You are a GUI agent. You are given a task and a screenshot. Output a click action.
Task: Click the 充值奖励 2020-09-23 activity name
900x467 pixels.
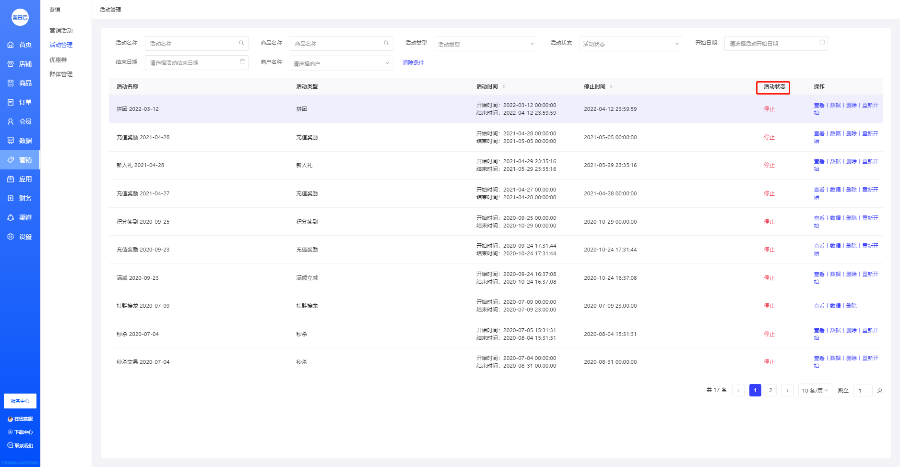pos(143,250)
